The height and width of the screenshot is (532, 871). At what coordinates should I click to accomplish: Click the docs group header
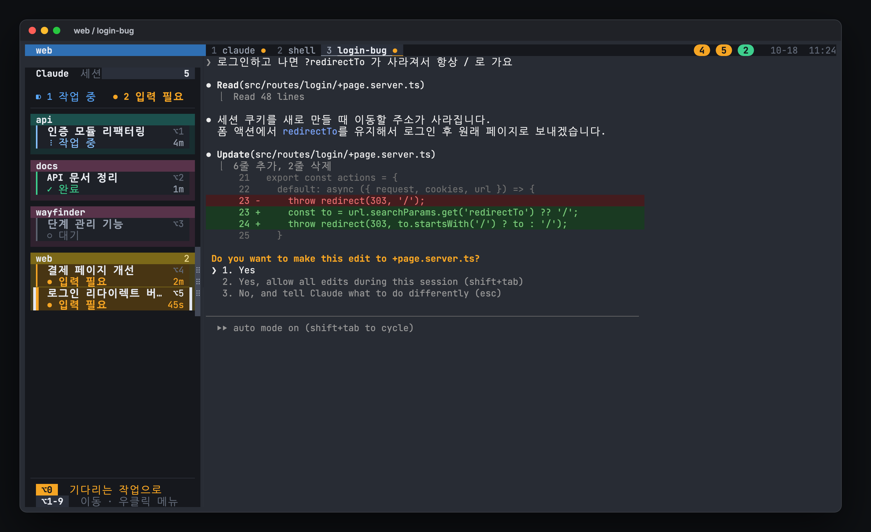[x=112, y=166]
